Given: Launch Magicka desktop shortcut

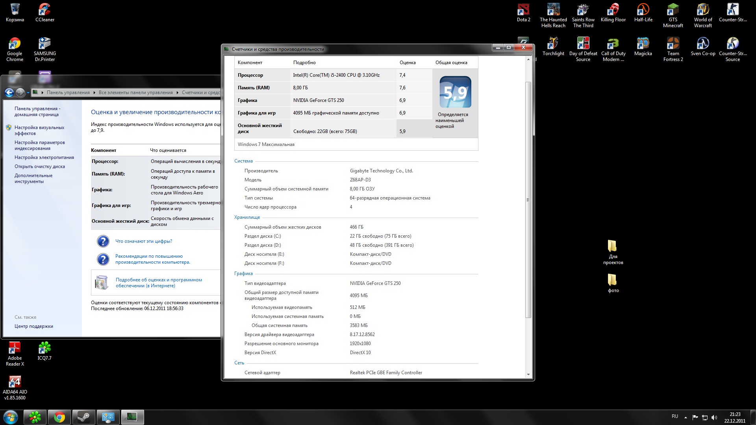Looking at the screenshot, I should point(643,46).
